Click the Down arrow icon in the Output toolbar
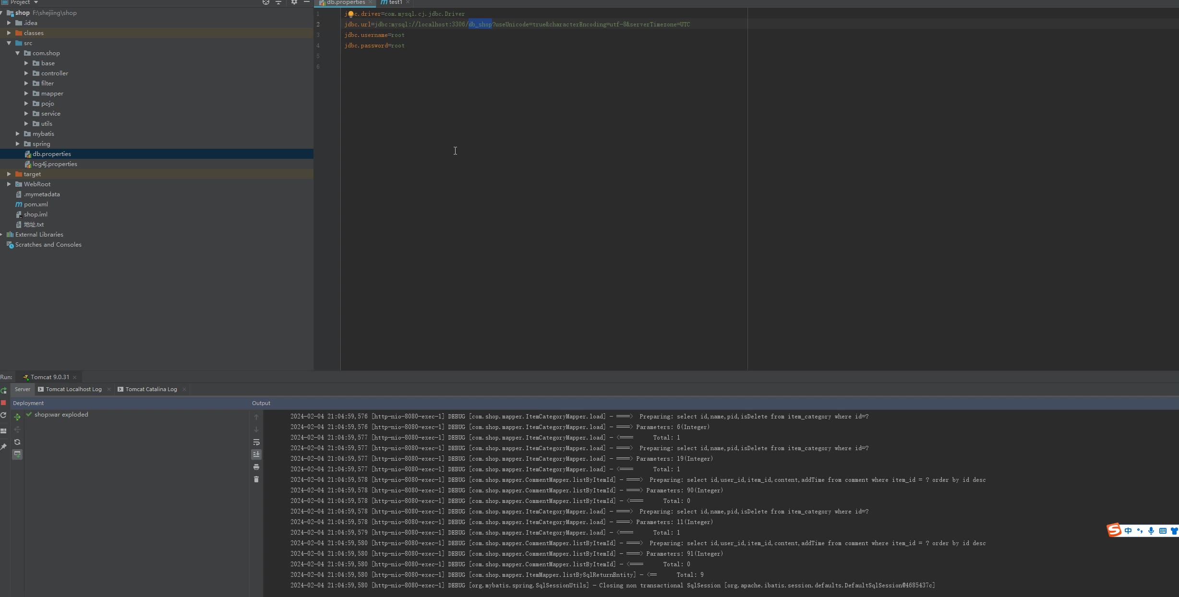 pyautogui.click(x=256, y=430)
